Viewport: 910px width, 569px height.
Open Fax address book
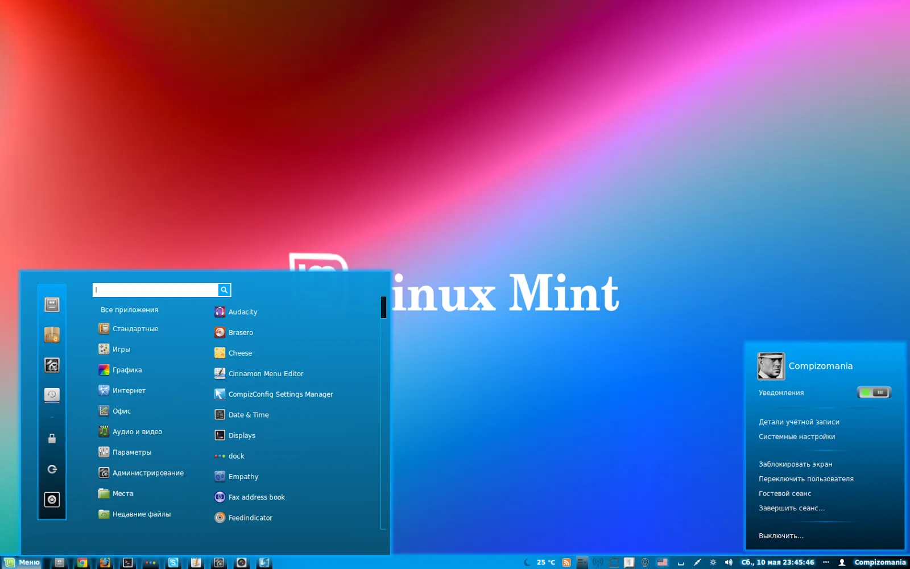click(250, 497)
